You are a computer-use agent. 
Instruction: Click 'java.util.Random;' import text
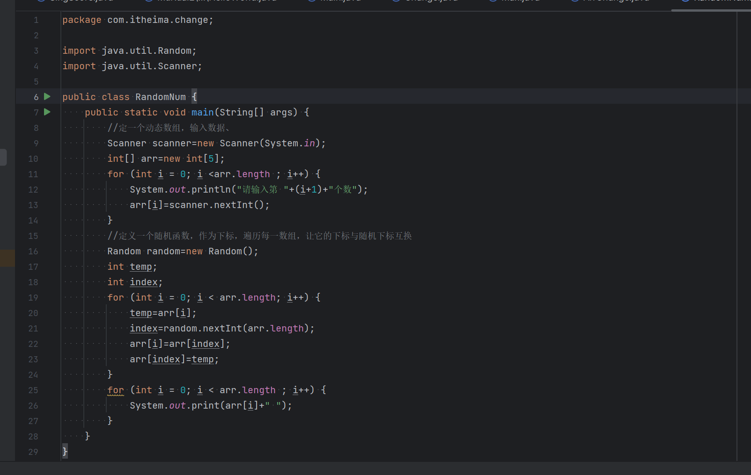click(149, 51)
